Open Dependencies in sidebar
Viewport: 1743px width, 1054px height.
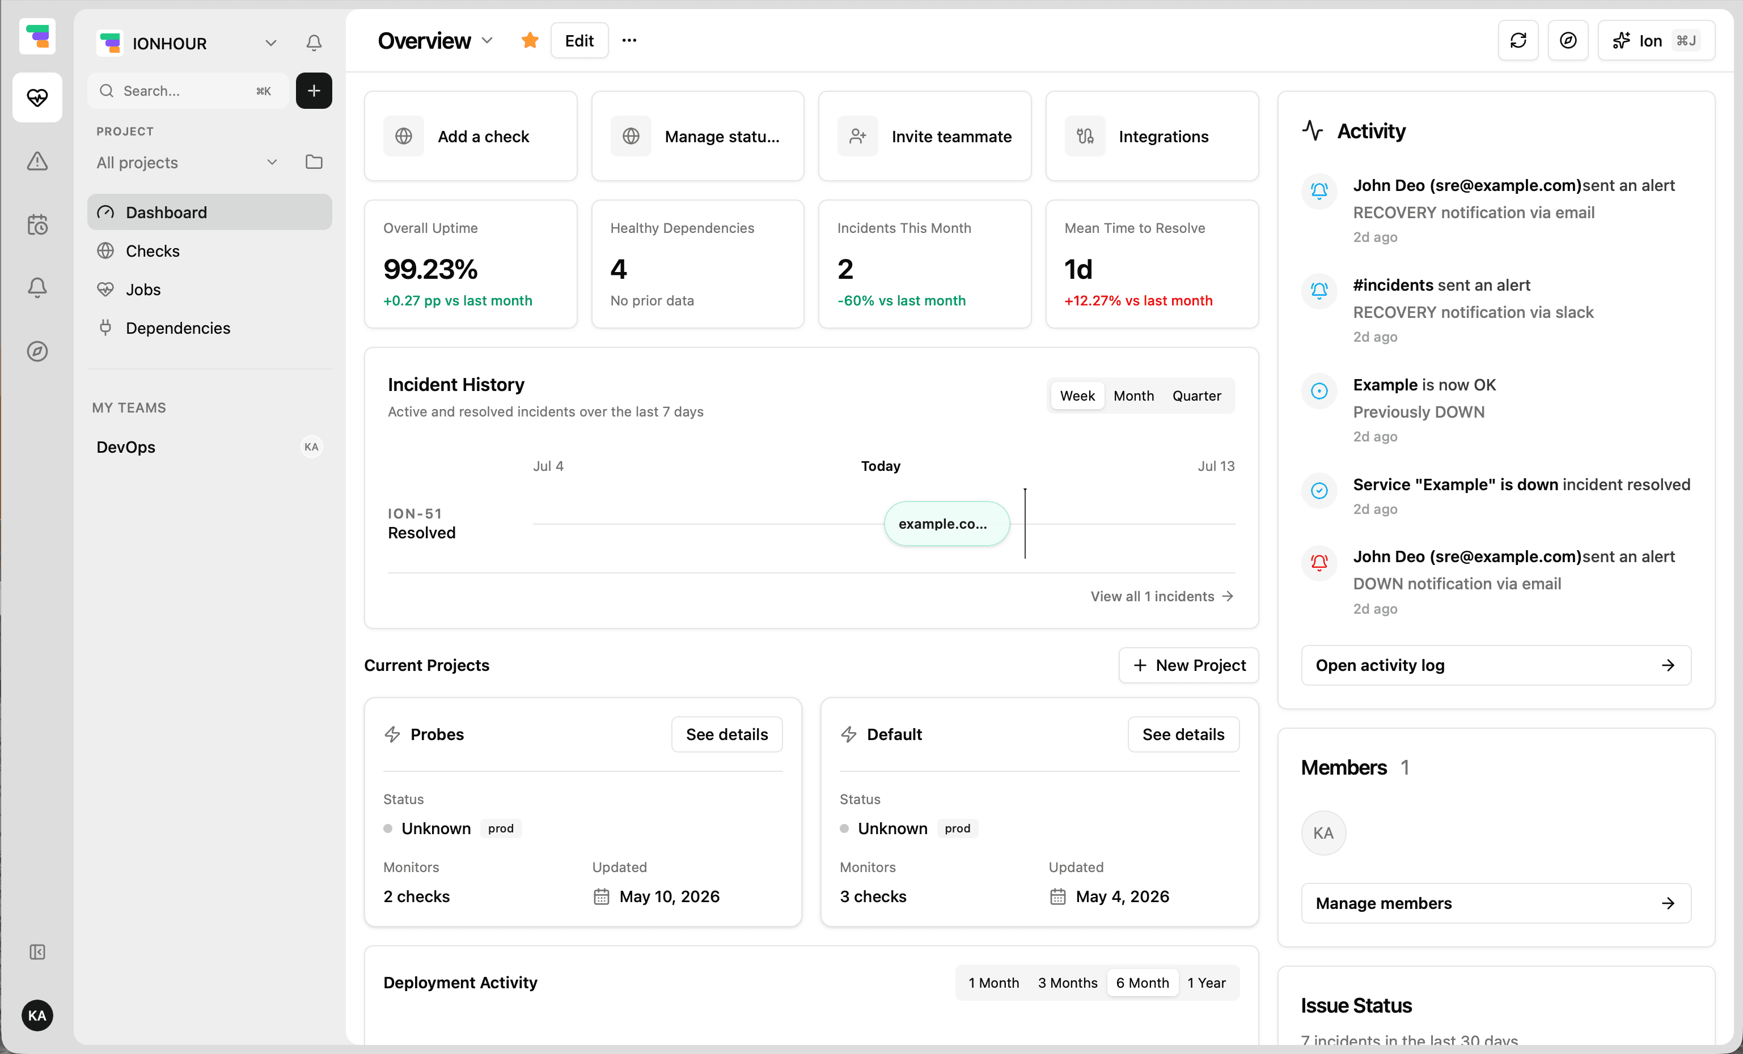[209, 328]
